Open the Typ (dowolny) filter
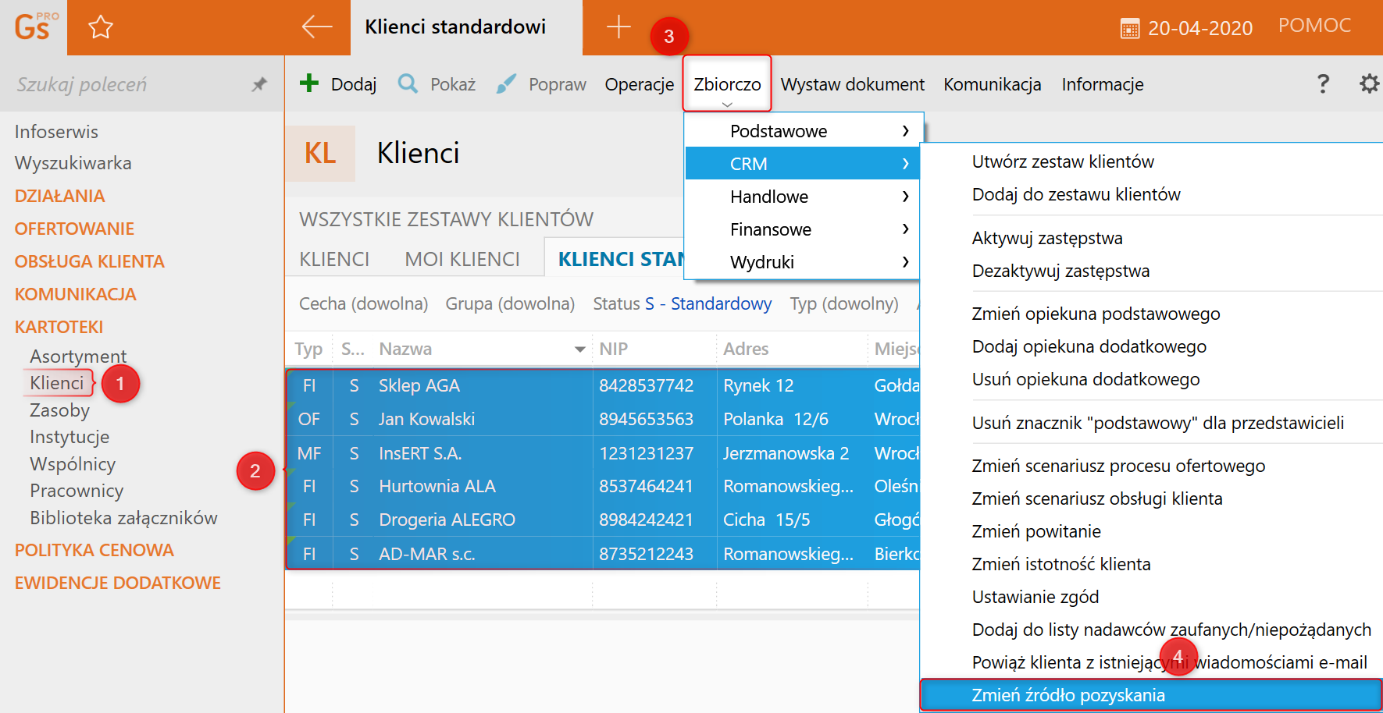Image resolution: width=1383 pixels, height=713 pixels. pos(844,303)
